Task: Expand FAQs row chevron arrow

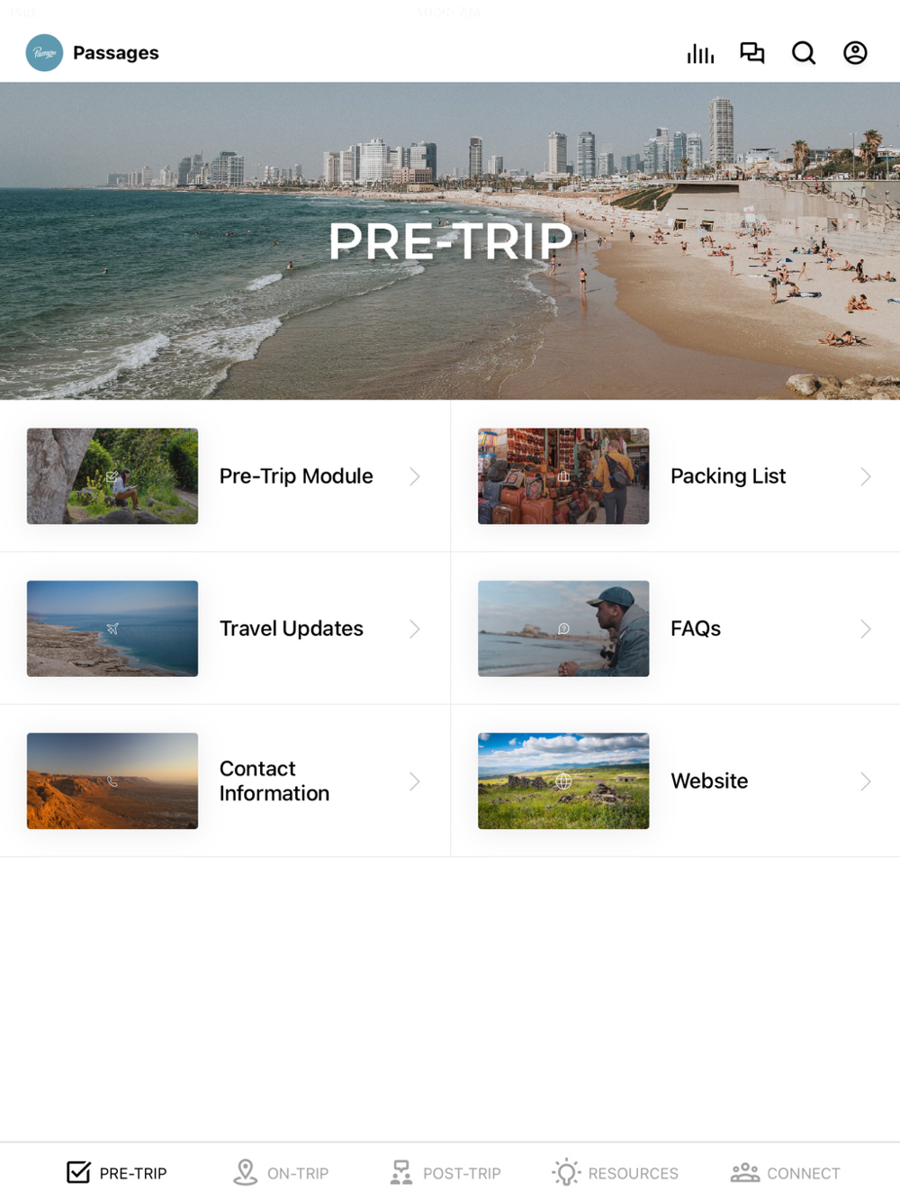Action: 866,628
